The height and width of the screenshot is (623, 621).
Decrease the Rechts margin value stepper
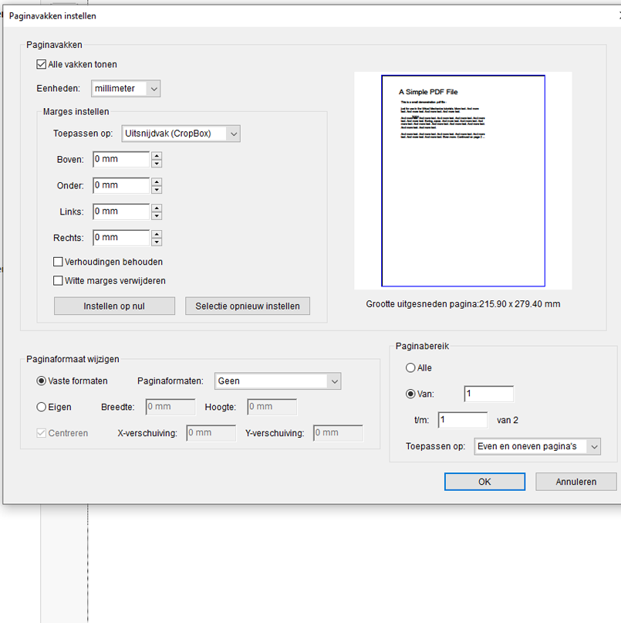157,242
